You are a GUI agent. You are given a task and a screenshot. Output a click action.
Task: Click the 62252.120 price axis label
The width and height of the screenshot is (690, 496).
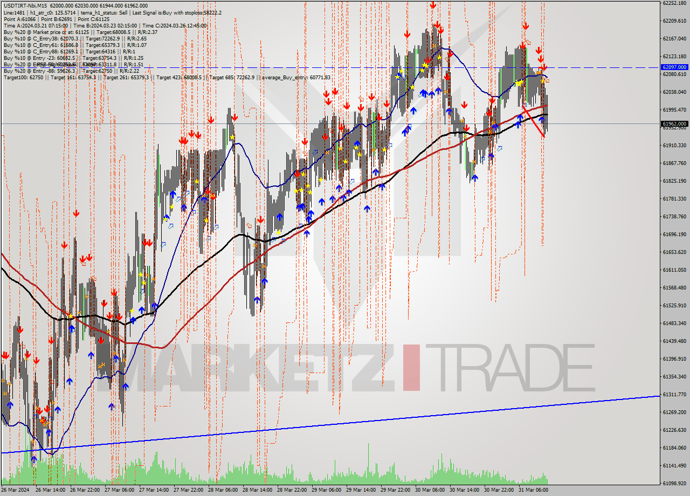tap(674, 3)
